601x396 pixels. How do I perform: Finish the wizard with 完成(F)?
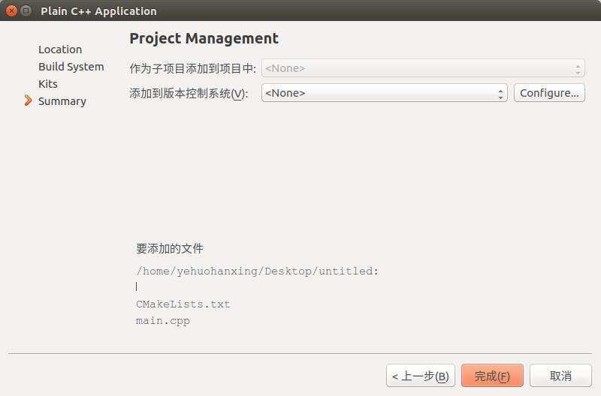pos(492,376)
